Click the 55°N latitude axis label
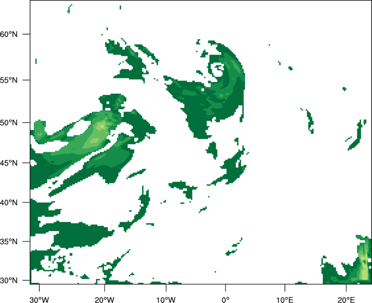Screen dimensions: 372x303 (x=9, y=80)
